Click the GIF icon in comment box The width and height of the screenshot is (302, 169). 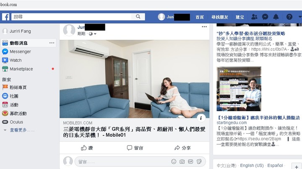click(190, 161)
